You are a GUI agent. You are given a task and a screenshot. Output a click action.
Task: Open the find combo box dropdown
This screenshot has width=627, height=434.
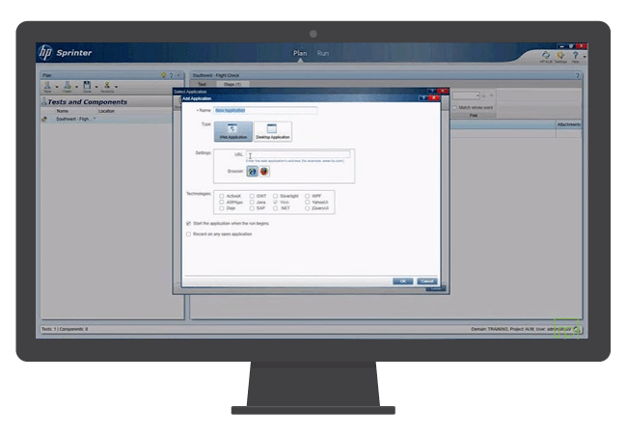pos(477,95)
